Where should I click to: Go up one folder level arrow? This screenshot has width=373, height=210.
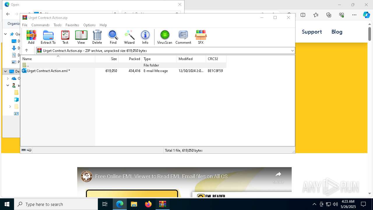[x=27, y=50]
